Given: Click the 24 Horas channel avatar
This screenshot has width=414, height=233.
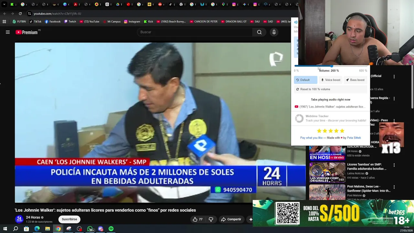Looking at the screenshot, I should click(19, 219).
